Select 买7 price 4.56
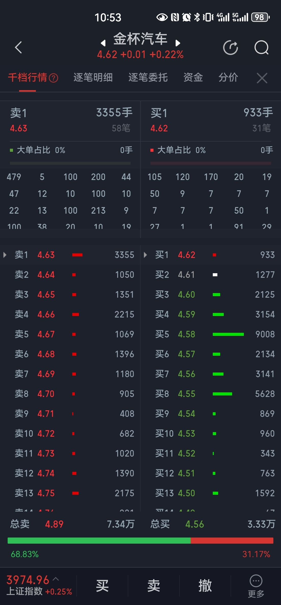This screenshot has width=281, height=605. pyautogui.click(x=187, y=374)
